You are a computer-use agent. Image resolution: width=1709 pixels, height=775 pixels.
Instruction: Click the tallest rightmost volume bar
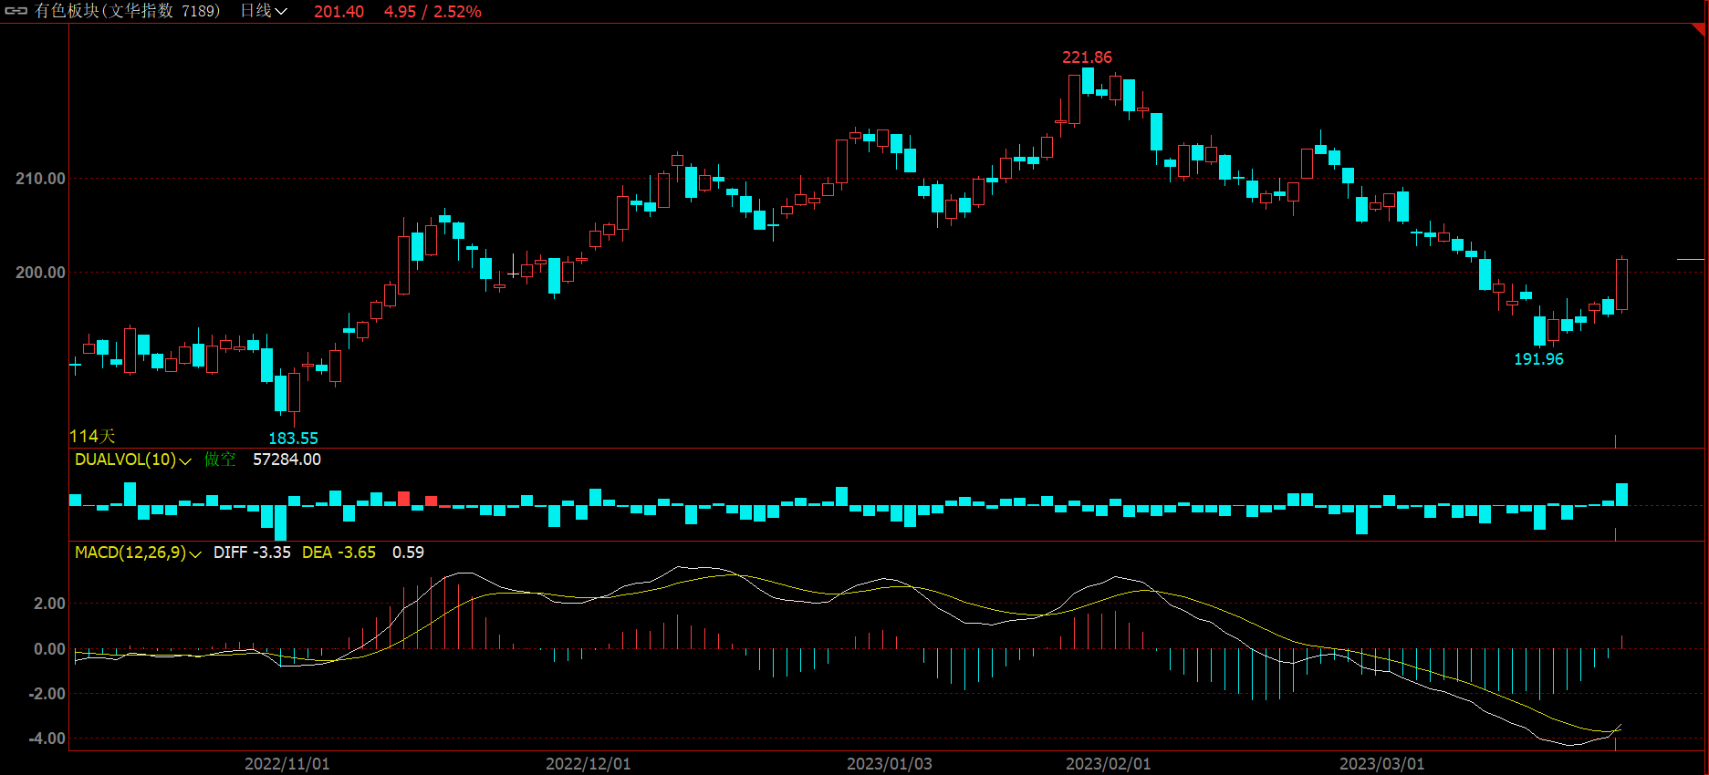[1621, 494]
